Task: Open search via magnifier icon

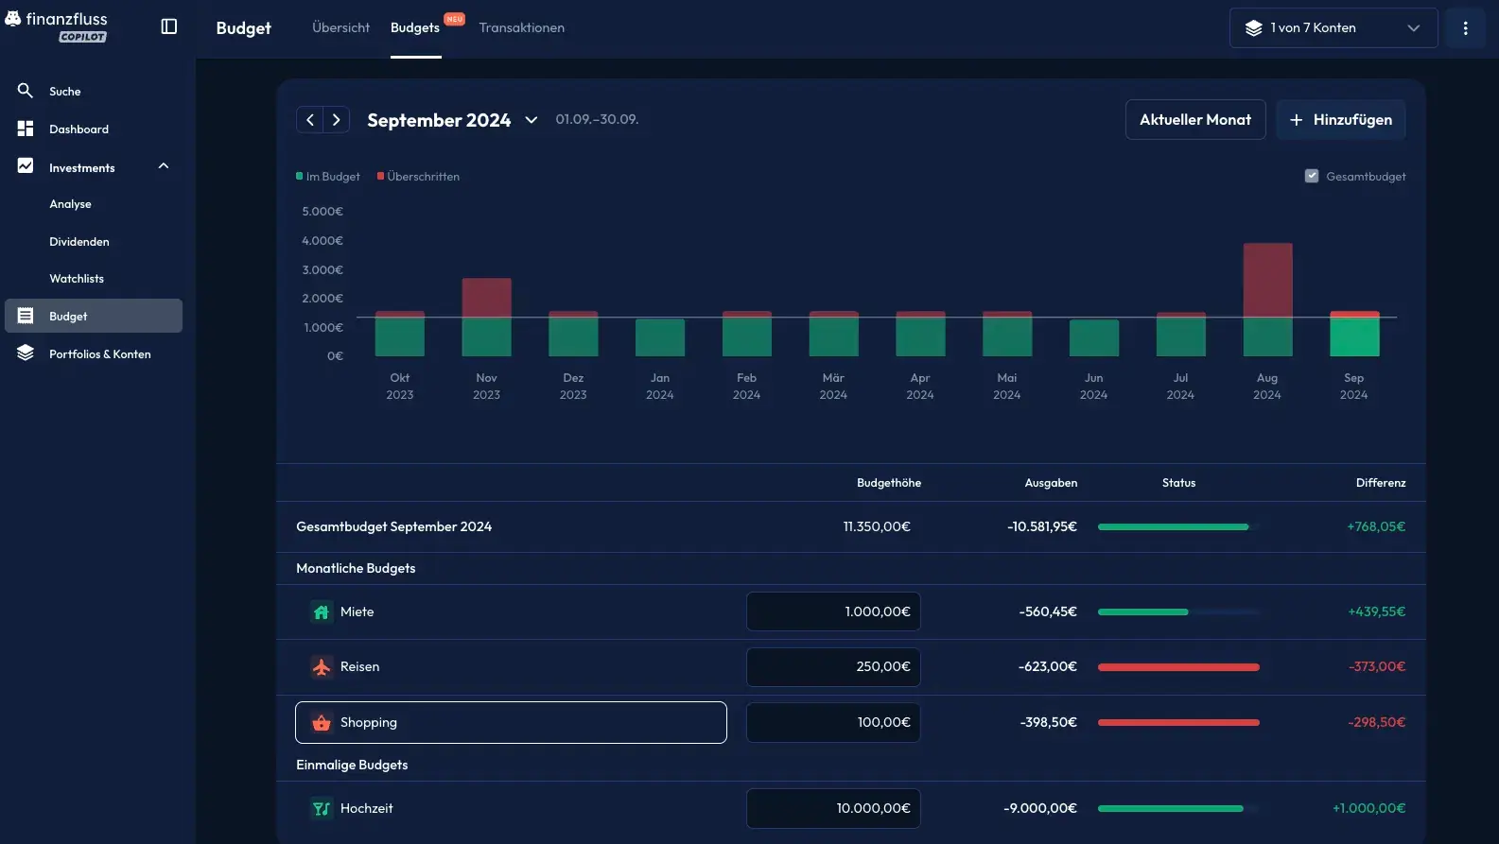Action: 26,91
